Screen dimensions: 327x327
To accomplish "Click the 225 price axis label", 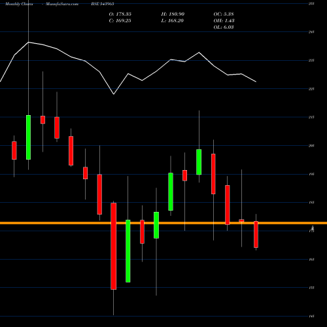I will click(311, 89).
